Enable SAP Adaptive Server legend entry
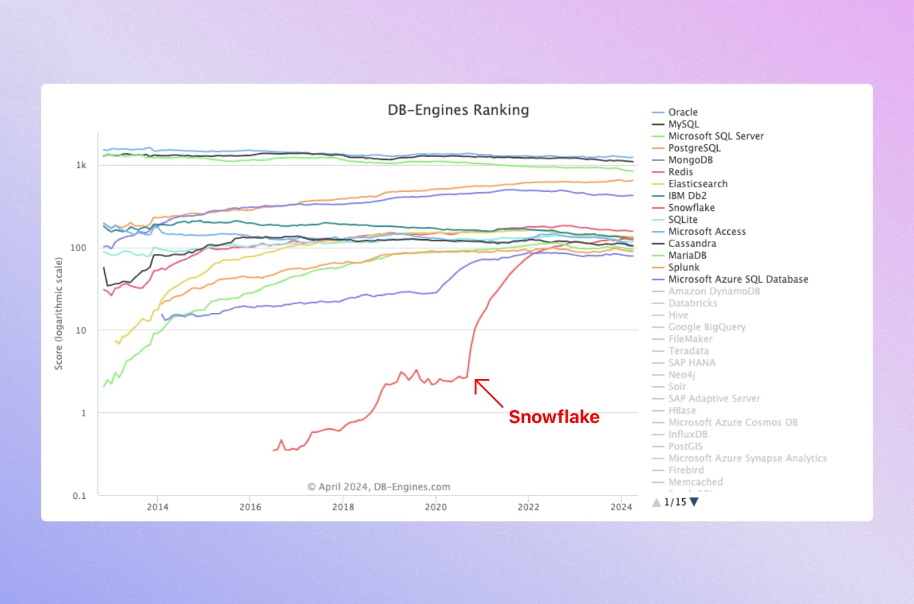 click(706, 398)
